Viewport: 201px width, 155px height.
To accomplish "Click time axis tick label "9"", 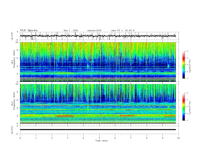I will (x=162, y=138).
